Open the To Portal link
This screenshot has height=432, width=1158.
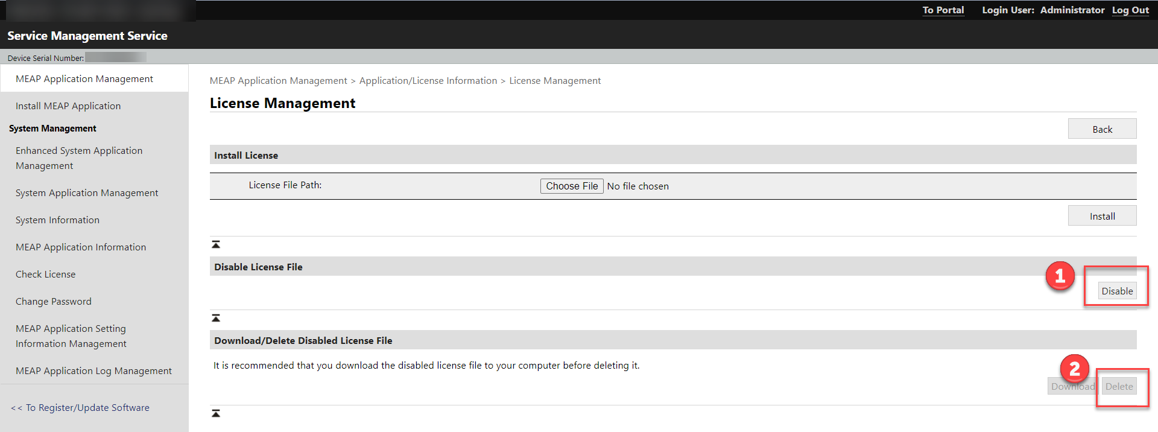[x=943, y=10]
